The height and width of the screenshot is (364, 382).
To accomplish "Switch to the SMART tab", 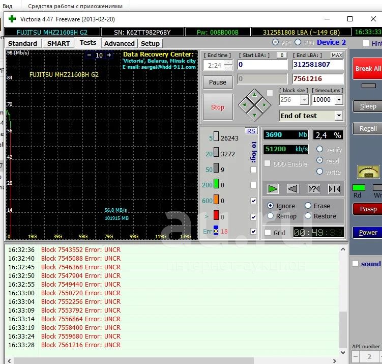I will [x=58, y=43].
